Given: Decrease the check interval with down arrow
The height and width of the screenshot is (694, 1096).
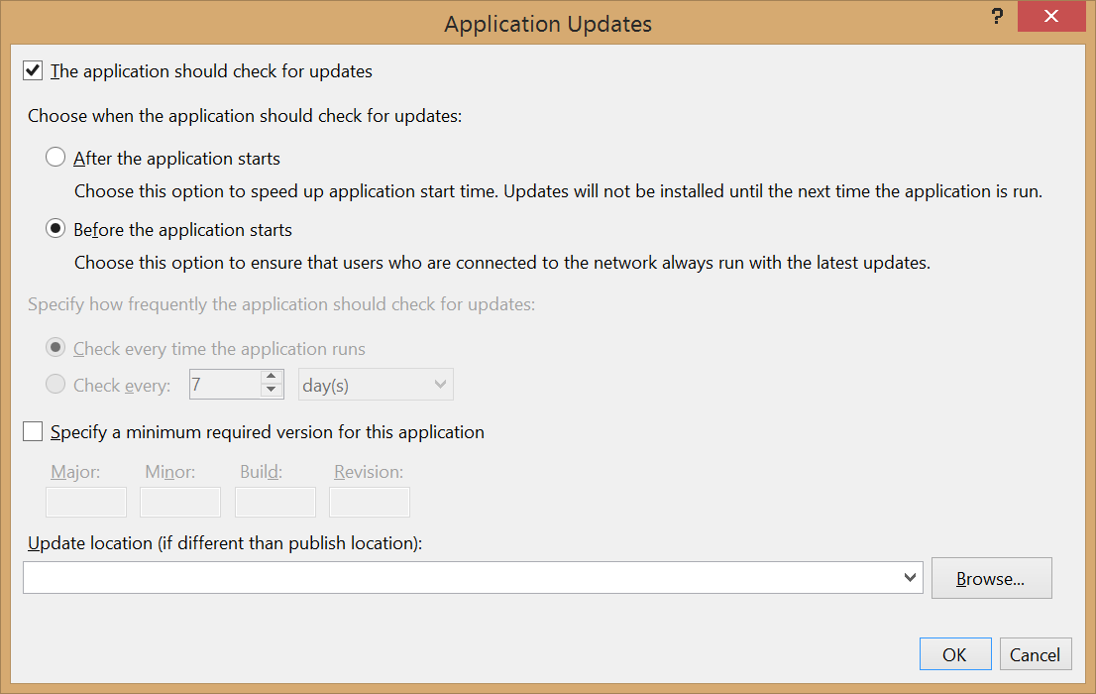Looking at the screenshot, I should click(272, 392).
